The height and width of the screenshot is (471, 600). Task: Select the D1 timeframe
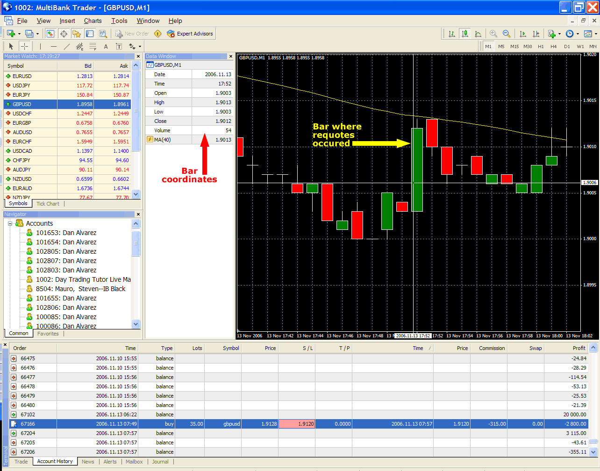pos(567,46)
